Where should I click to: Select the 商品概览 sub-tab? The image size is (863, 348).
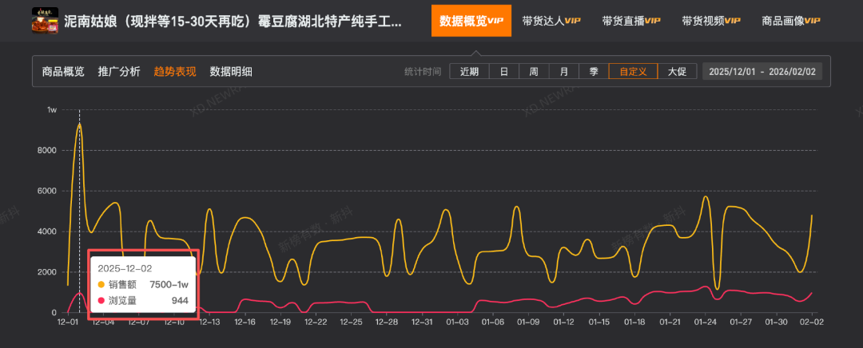pyautogui.click(x=63, y=72)
